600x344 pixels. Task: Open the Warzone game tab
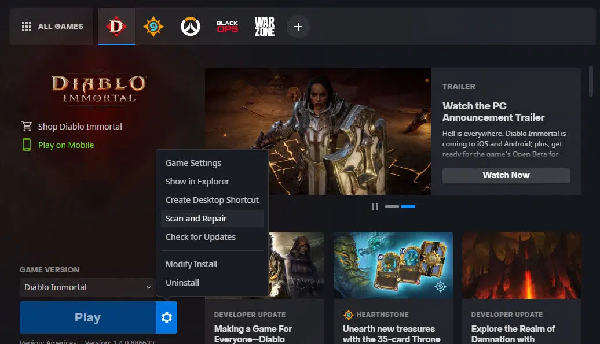pos(265,27)
